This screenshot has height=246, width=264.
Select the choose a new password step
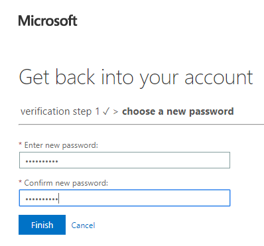pyautogui.click(x=178, y=111)
